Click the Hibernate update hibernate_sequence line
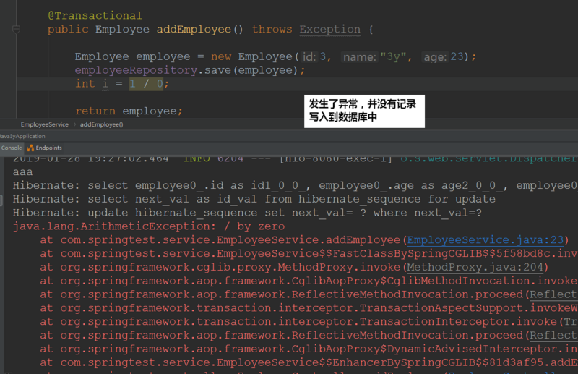This screenshot has height=374, width=578. click(247, 213)
